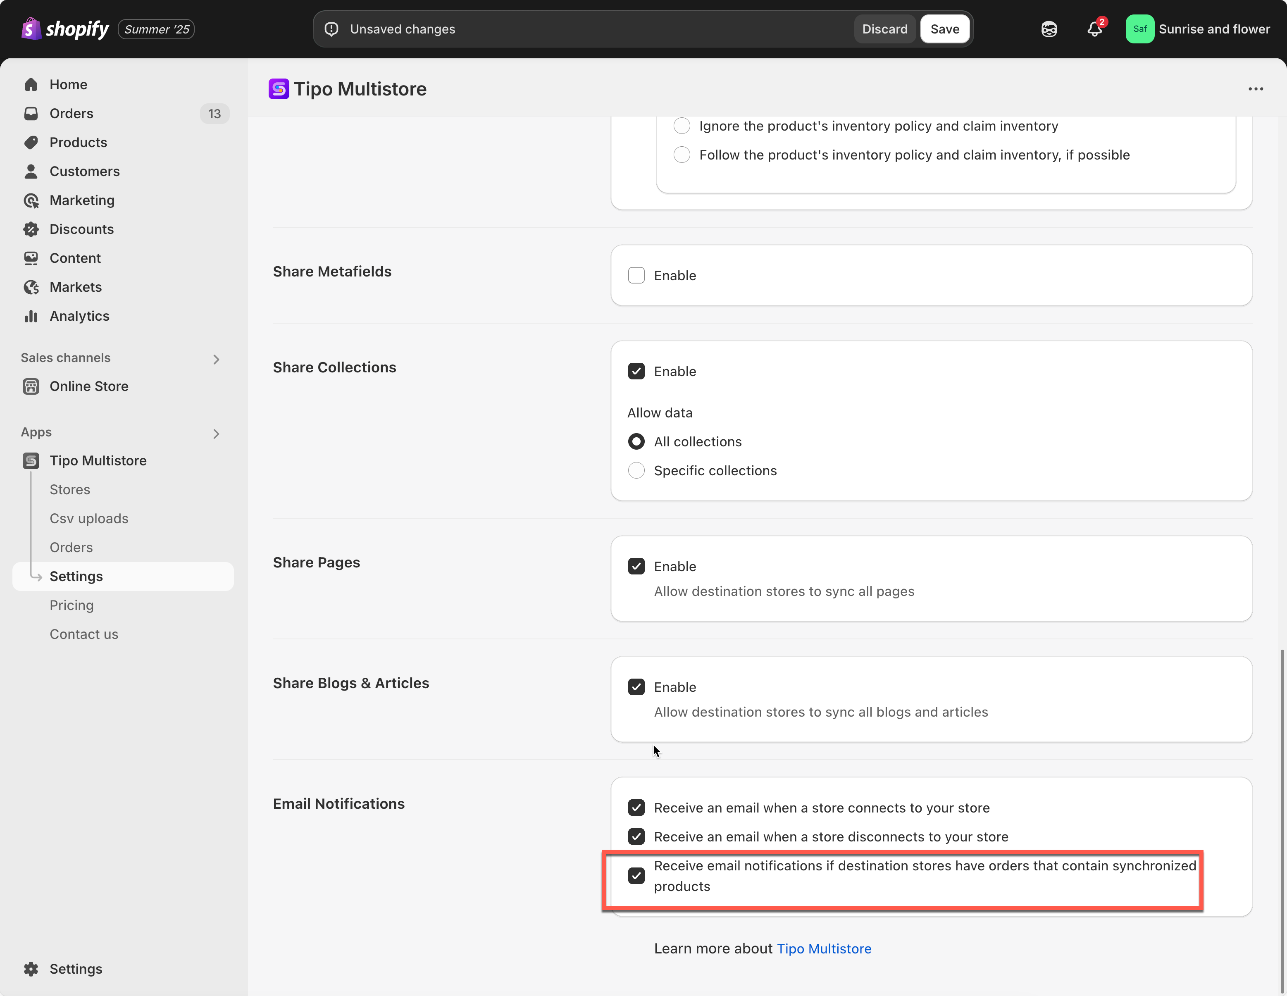This screenshot has width=1287, height=996.
Task: Click the Save button
Action: coord(944,29)
